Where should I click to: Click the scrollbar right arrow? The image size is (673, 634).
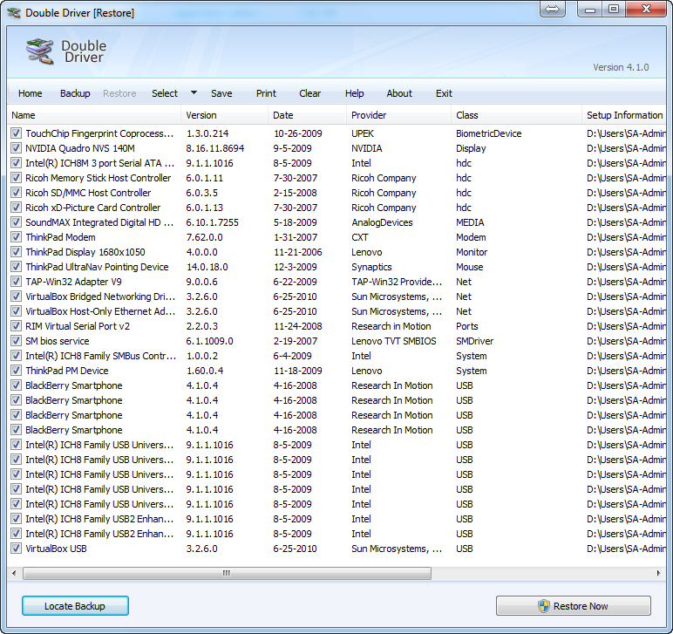tap(658, 573)
